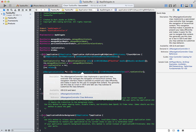Show the Project navigator

tap(4, 10)
